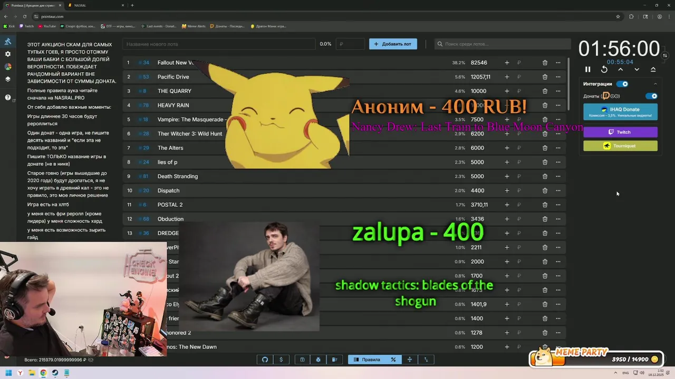Open the Twitch bookmark
The width and height of the screenshot is (675, 379).
[x=26, y=26]
